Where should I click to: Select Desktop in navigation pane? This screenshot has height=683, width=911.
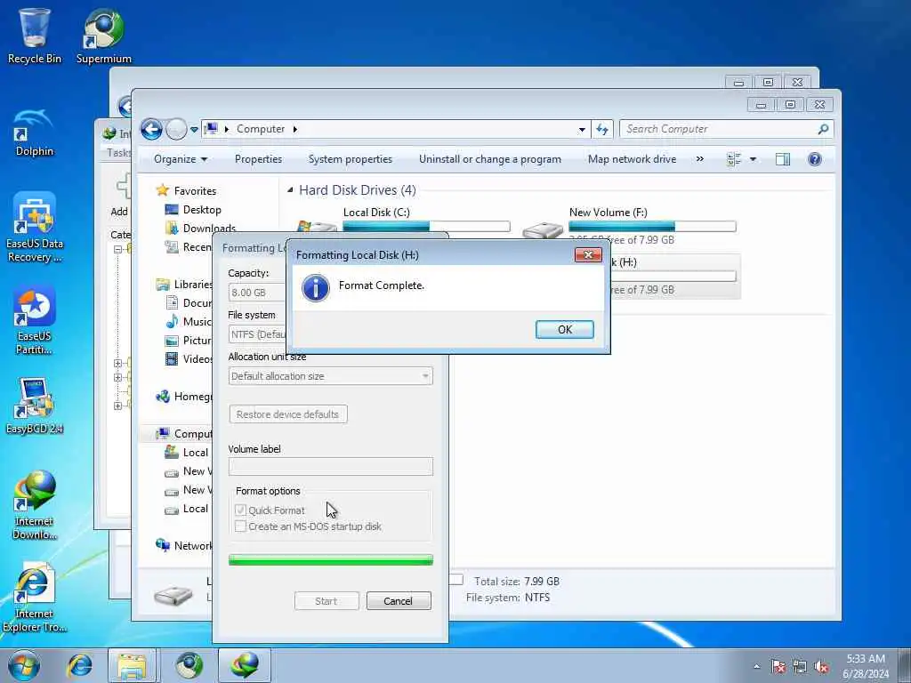(x=202, y=210)
